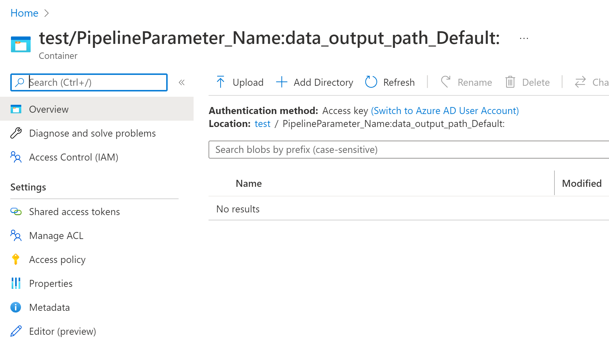Viewport: 609px width, 359px height.
Task: Collapse the sidebar with double chevron
Action: point(182,82)
